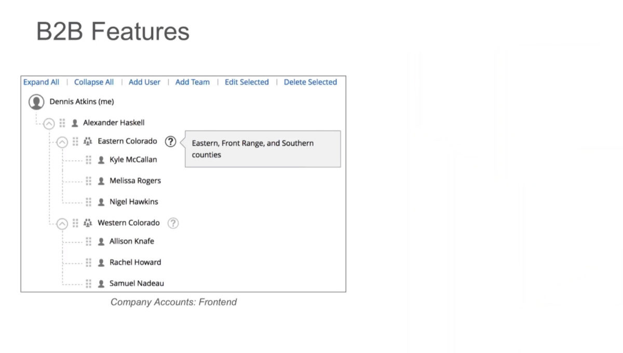The image size is (623, 353).
Task: Click Edit Selected link
Action: pos(247,82)
